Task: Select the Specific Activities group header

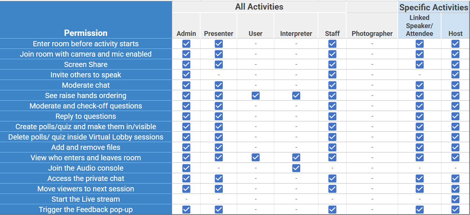Action: click(x=434, y=7)
